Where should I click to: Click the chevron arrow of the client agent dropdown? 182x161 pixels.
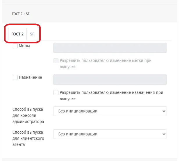164,134
